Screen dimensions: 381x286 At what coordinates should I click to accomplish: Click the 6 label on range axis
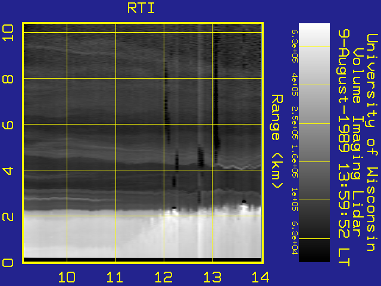(8, 125)
